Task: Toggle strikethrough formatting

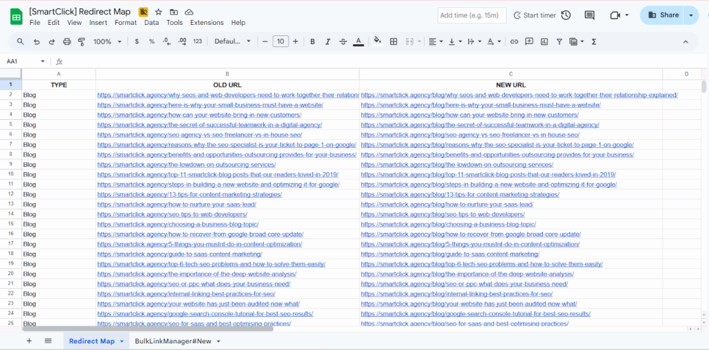Action: click(x=343, y=42)
